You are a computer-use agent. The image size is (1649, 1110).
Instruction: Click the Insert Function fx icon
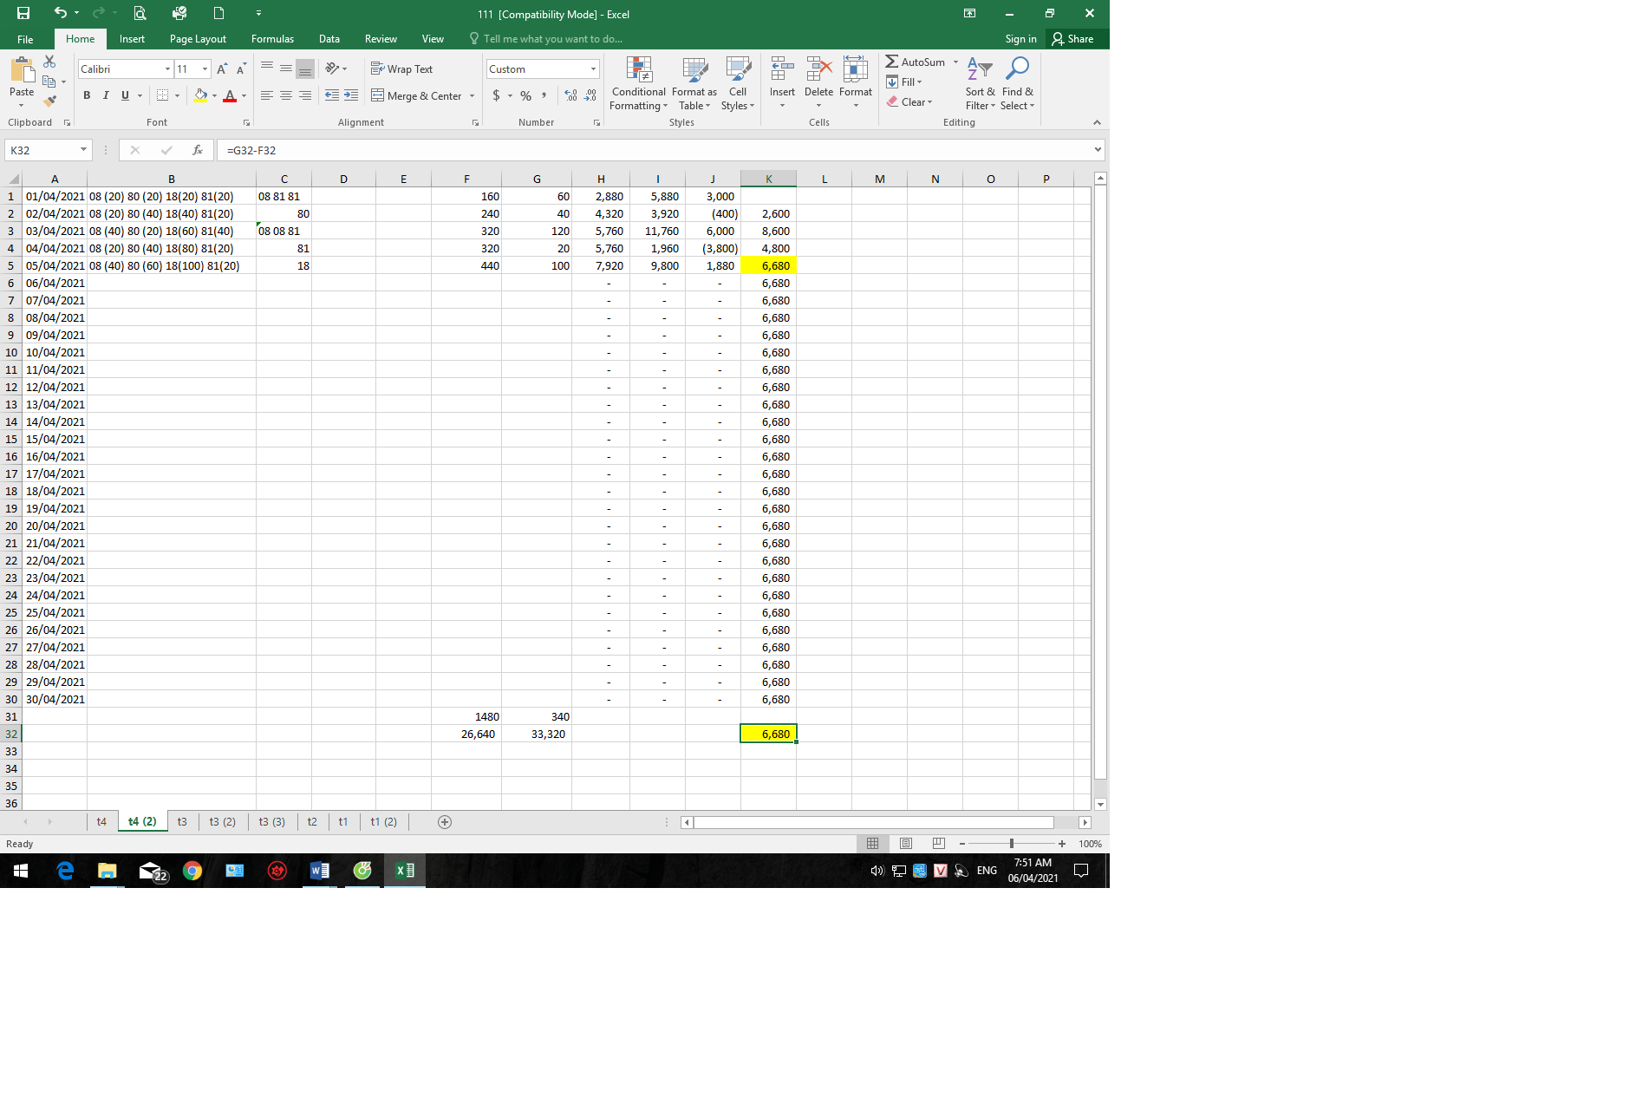(x=198, y=150)
